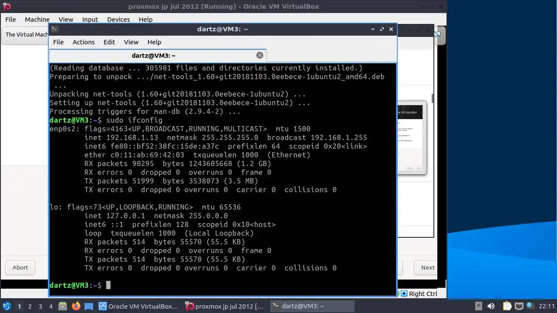Open the terminal Actions menu

point(84,42)
